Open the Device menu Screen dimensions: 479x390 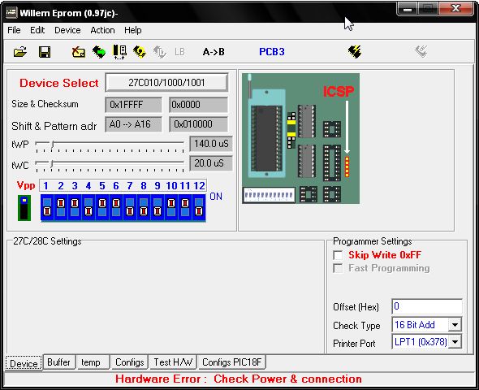coord(67,30)
